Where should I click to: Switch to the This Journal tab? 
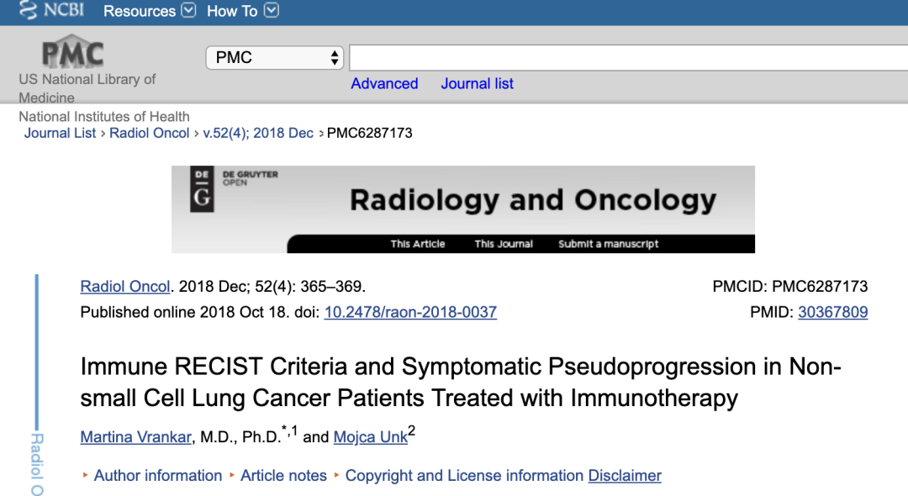coord(504,244)
